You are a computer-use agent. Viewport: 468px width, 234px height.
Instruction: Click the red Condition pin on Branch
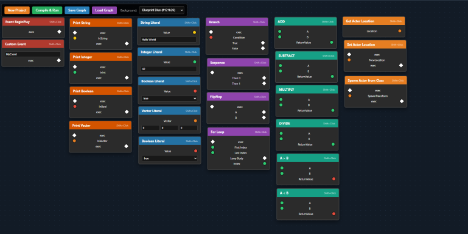point(211,37)
